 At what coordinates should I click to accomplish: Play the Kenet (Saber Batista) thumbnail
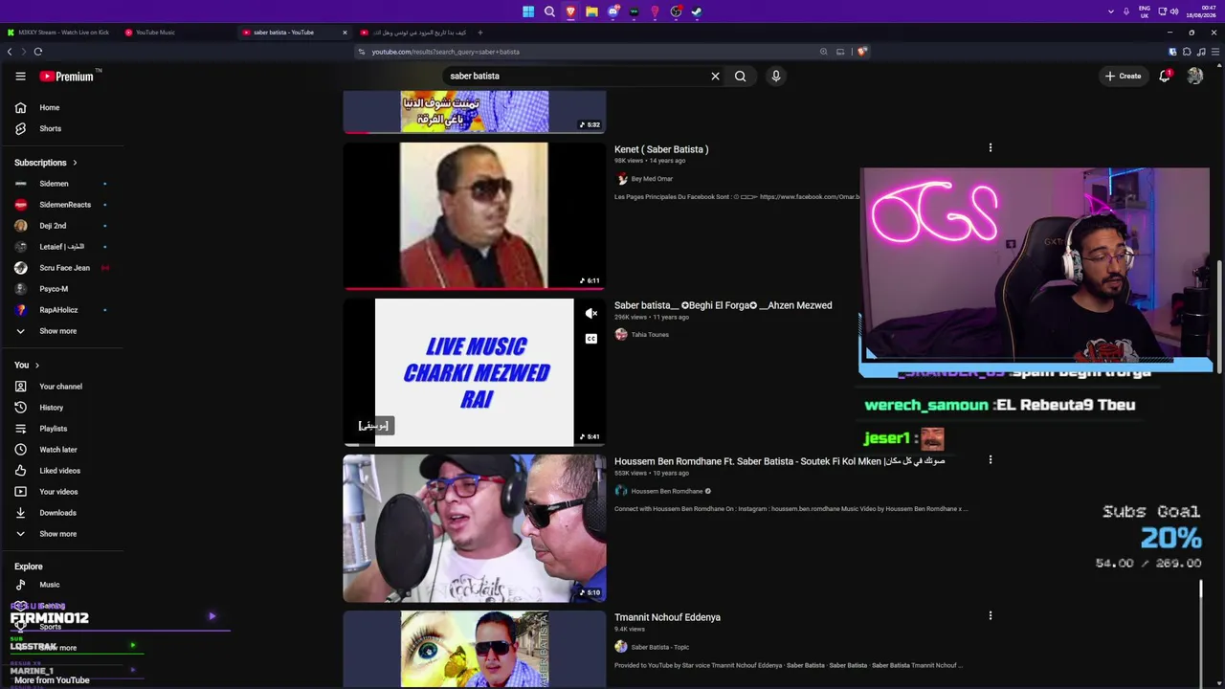point(475,215)
